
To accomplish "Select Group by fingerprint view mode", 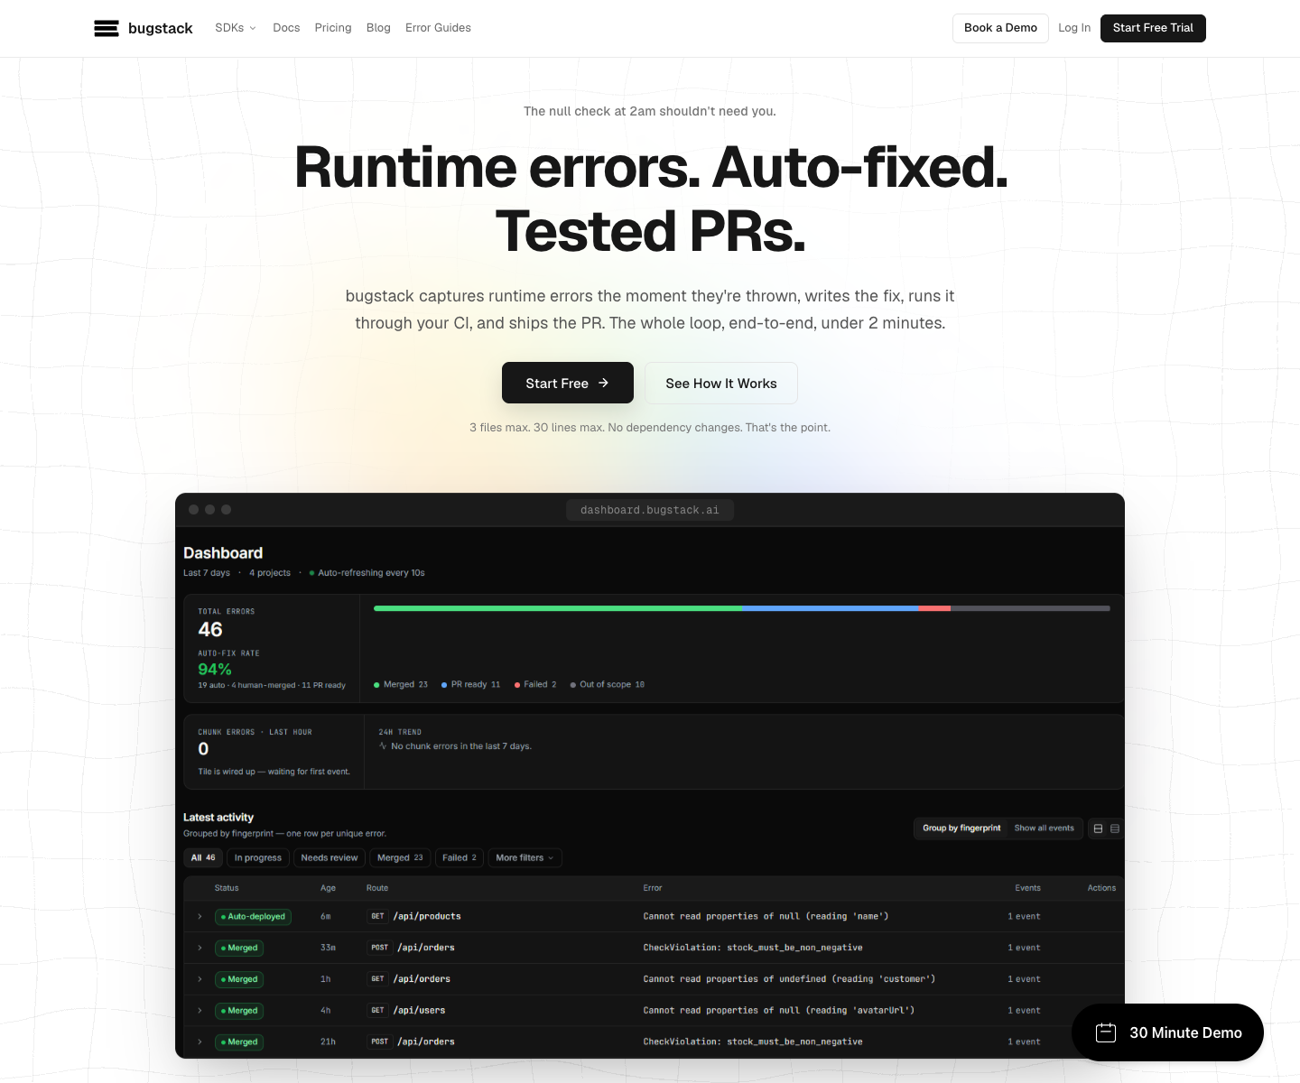I will pyautogui.click(x=961, y=828).
